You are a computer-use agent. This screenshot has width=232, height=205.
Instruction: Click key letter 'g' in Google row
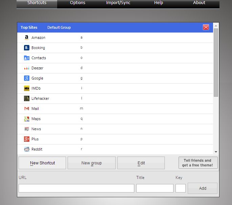tap(82, 78)
